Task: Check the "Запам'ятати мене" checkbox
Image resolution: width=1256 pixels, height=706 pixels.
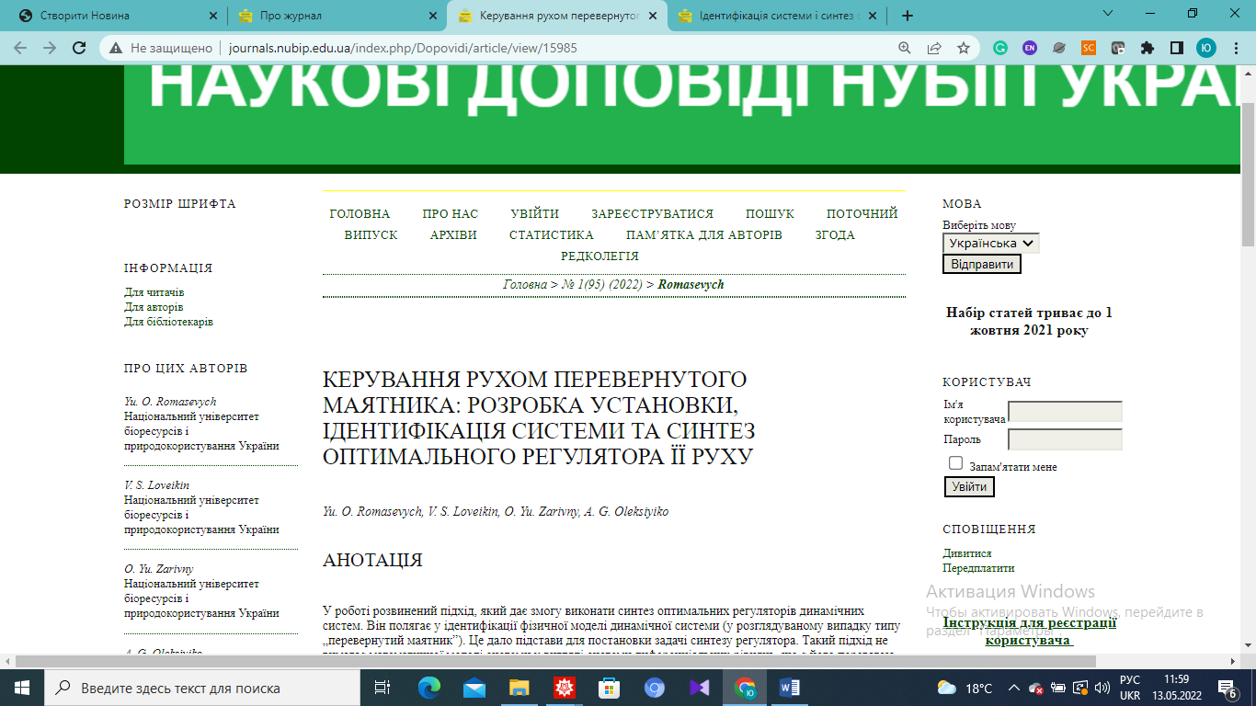Action: tap(956, 463)
